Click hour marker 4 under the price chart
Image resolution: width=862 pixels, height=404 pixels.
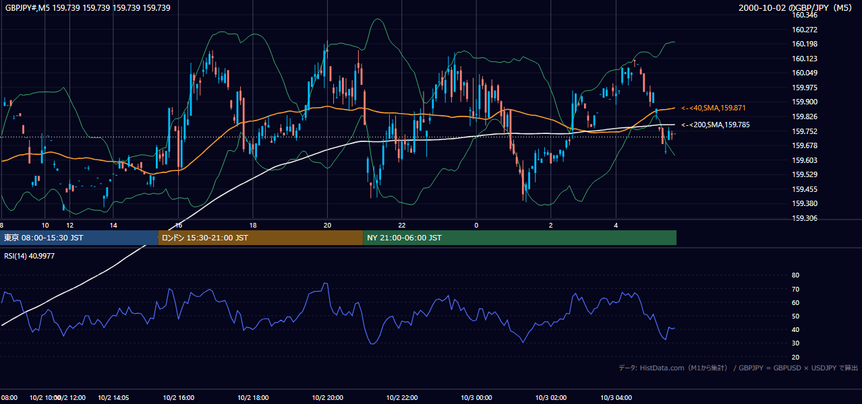[616, 225]
